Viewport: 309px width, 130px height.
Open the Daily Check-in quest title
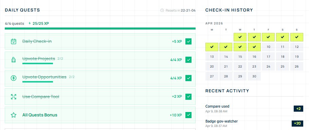(37, 41)
